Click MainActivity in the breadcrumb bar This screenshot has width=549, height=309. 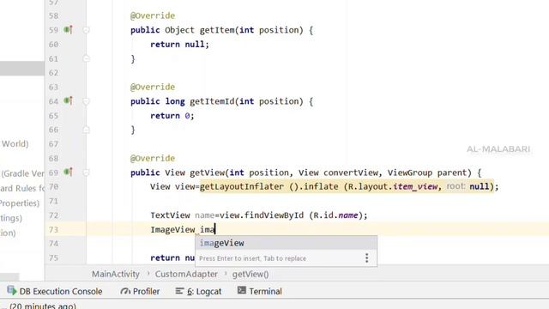[x=116, y=274]
